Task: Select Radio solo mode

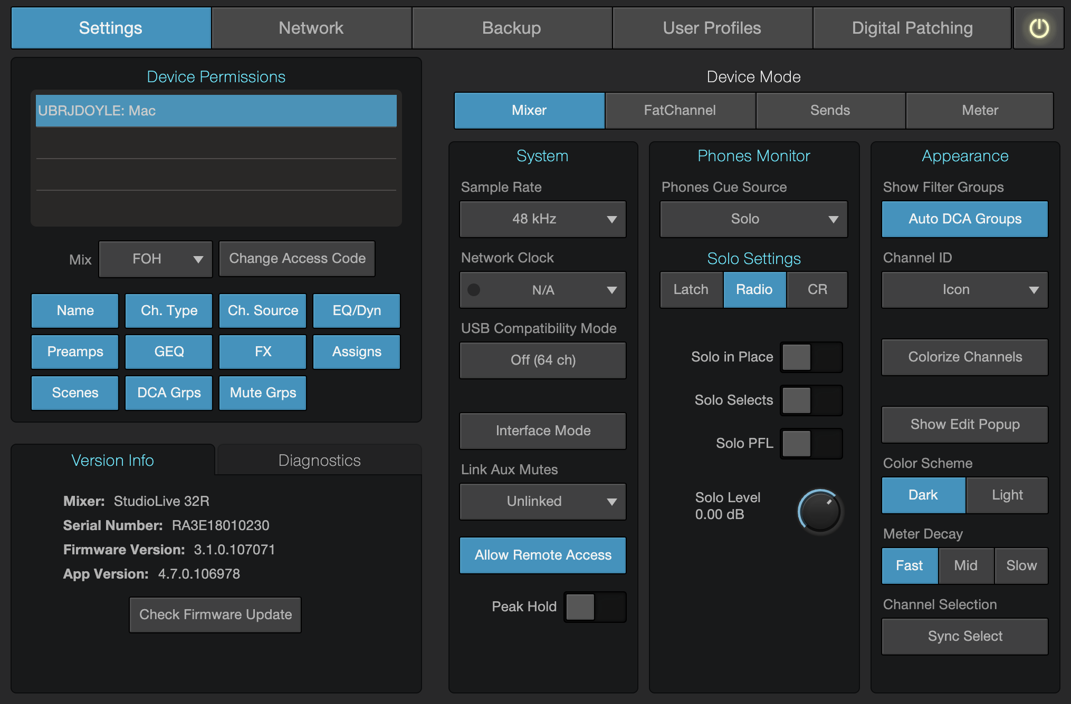Action: pyautogui.click(x=754, y=289)
